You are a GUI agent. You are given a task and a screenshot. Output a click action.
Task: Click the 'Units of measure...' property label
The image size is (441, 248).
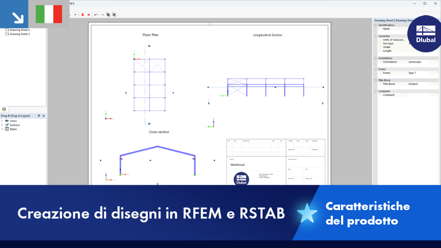394,40
